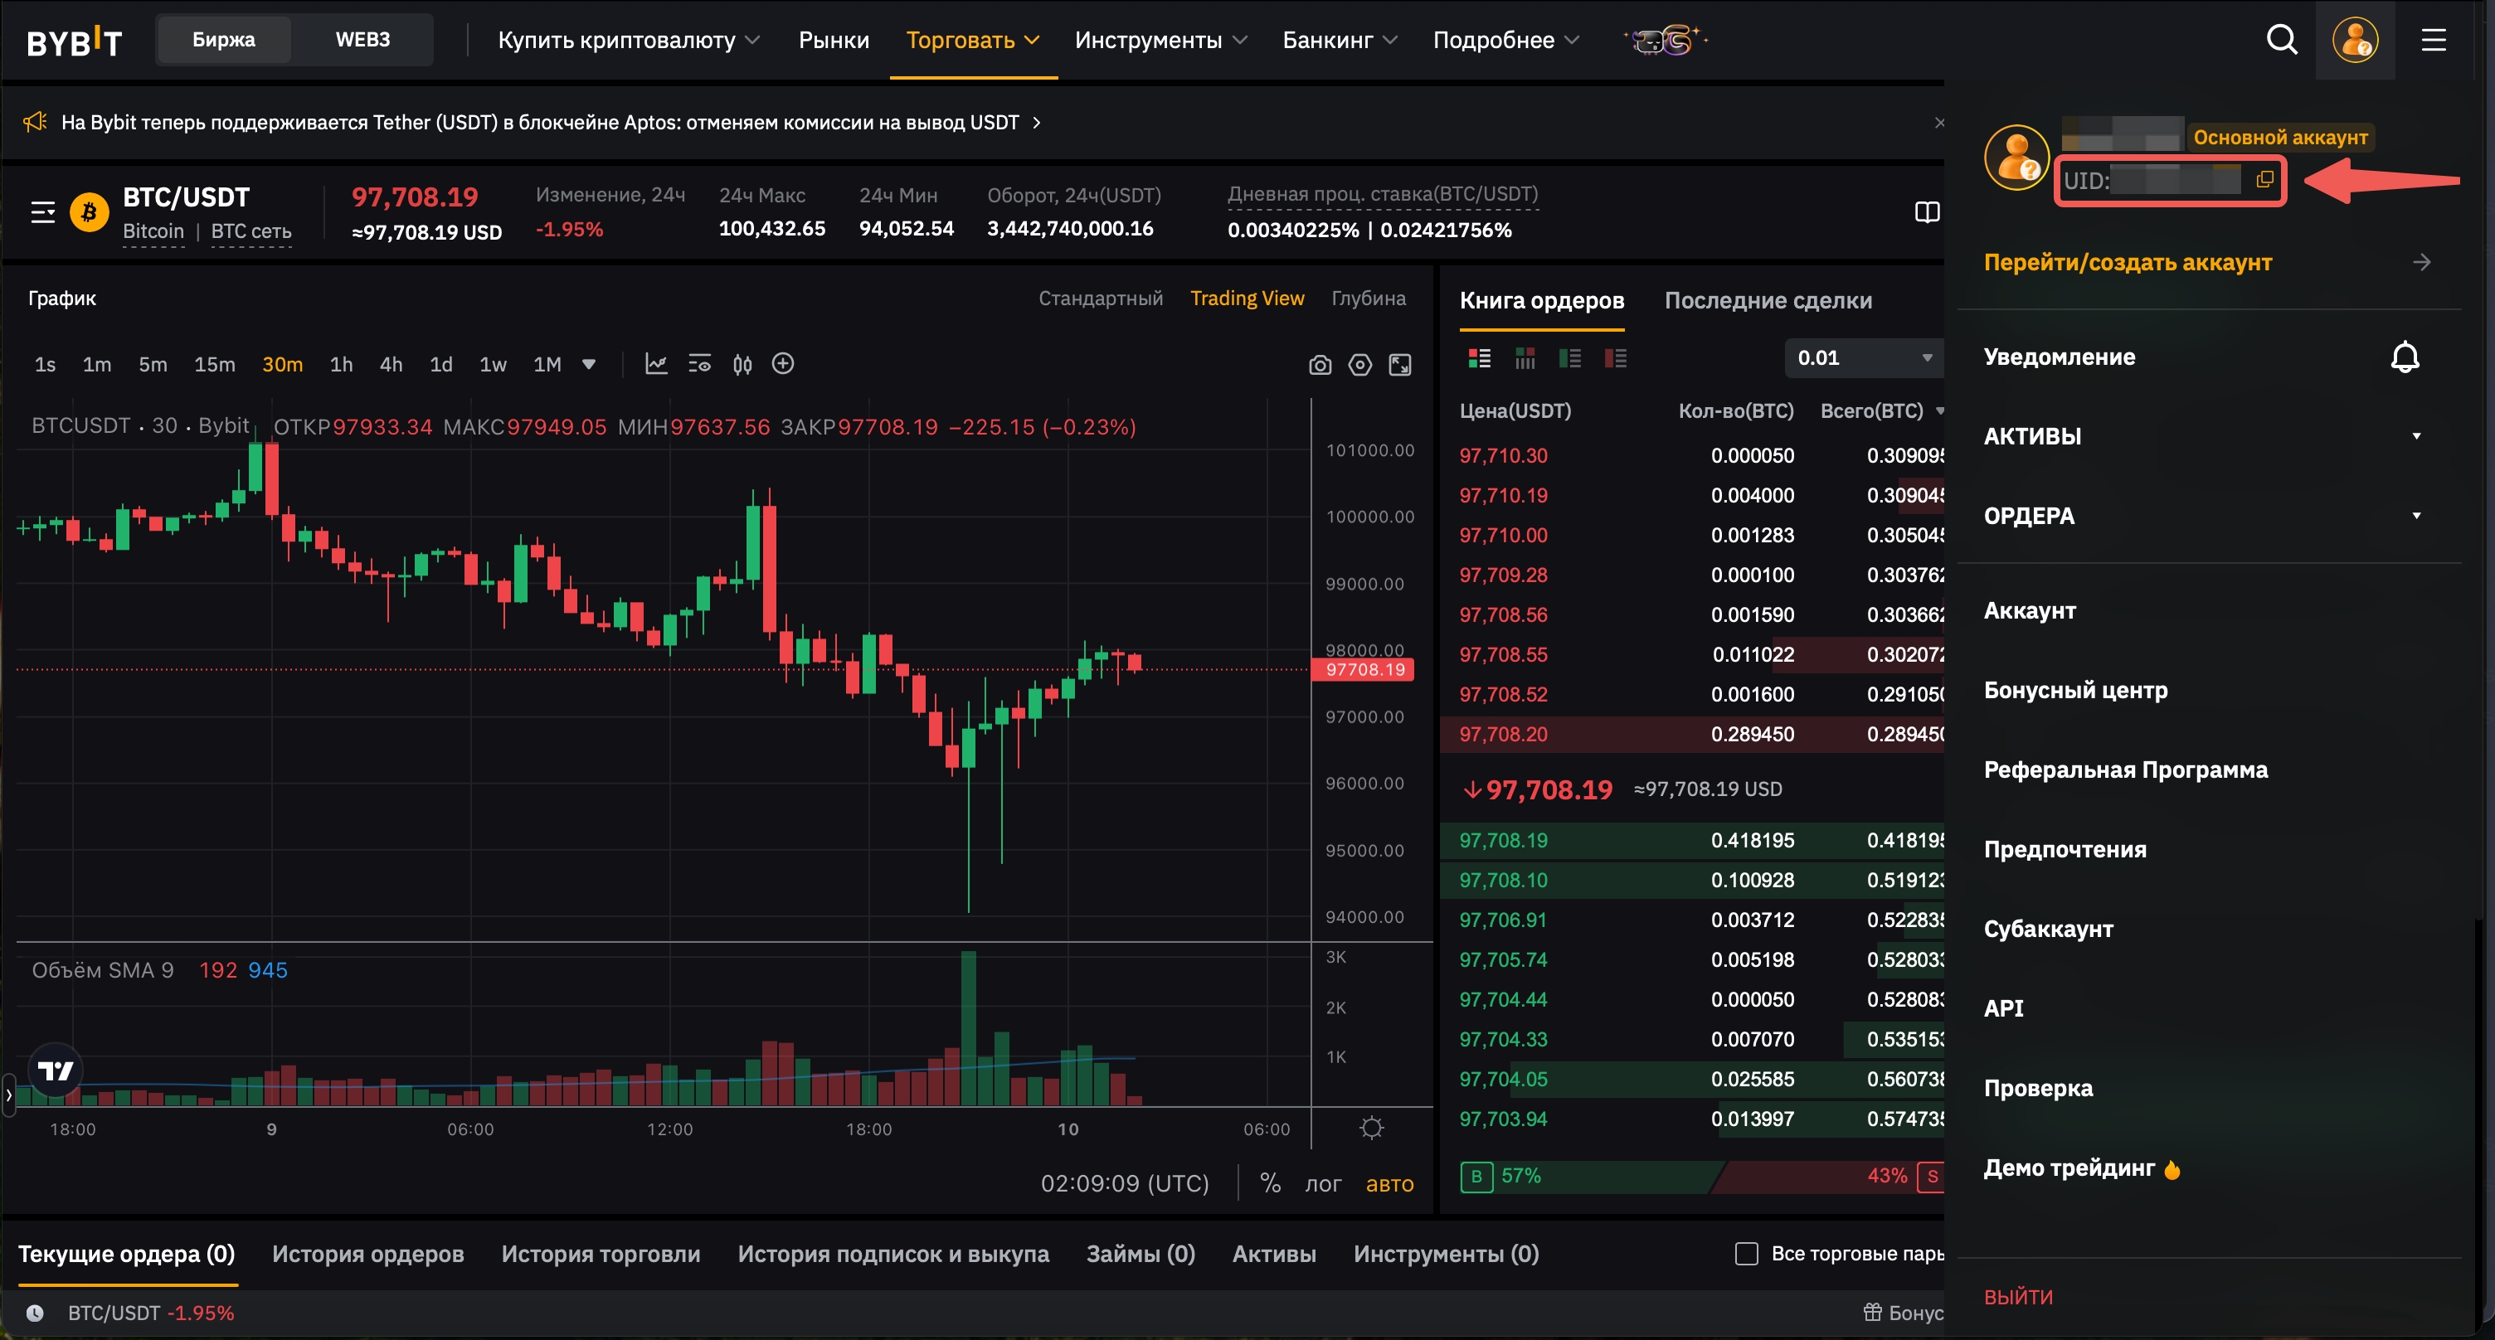Copy the UID with the copy icon

tap(2264, 180)
